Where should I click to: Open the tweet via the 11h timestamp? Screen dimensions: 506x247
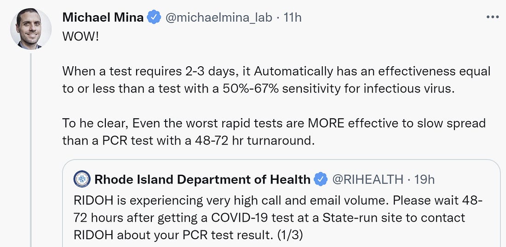(x=293, y=17)
